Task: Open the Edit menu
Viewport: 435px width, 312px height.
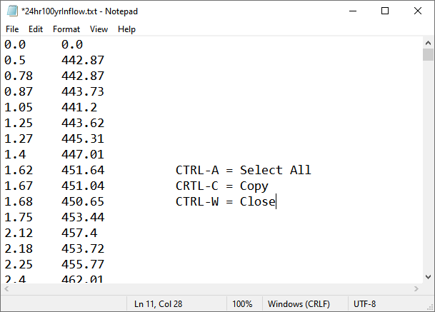Action: [36, 29]
